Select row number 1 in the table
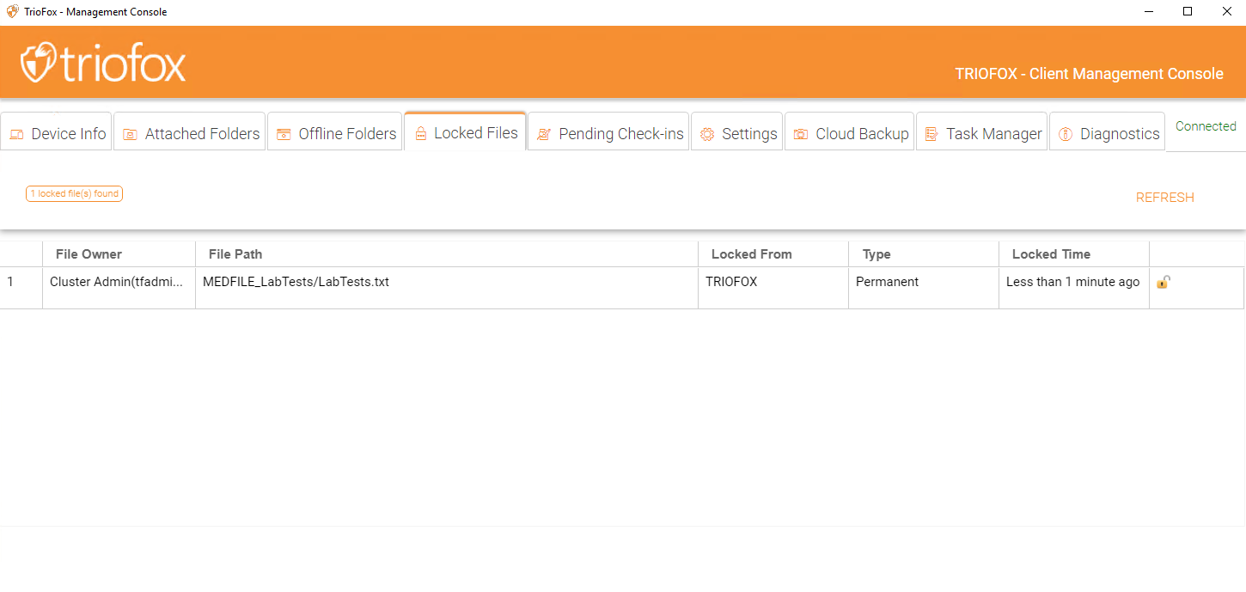This screenshot has height=592, width=1246. click(x=21, y=287)
